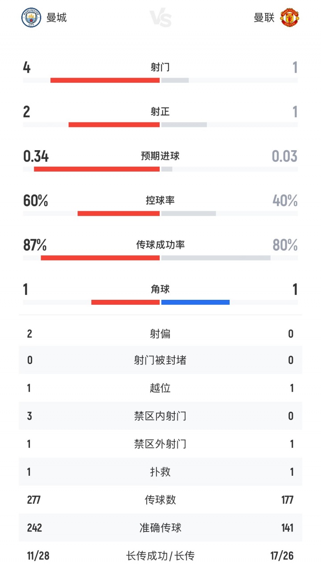Tap the 曼联 team name
This screenshot has height=564, width=321.
click(x=264, y=18)
